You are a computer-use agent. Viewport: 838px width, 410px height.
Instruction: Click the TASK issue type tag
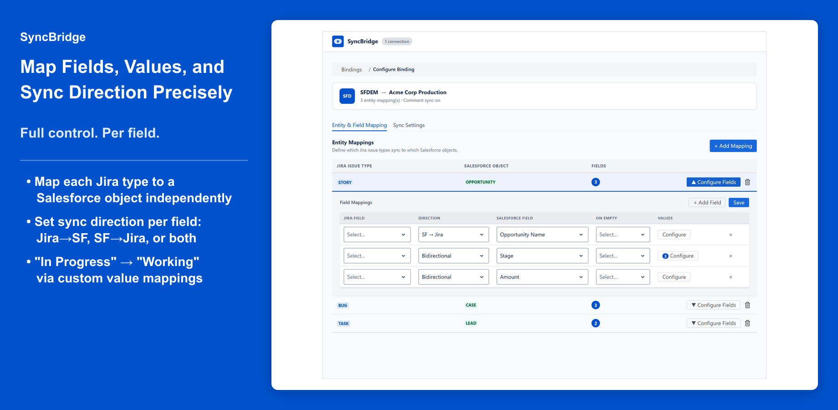pos(343,324)
